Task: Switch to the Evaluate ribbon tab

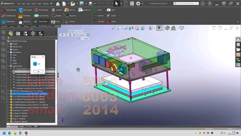Action: (x=33, y=26)
